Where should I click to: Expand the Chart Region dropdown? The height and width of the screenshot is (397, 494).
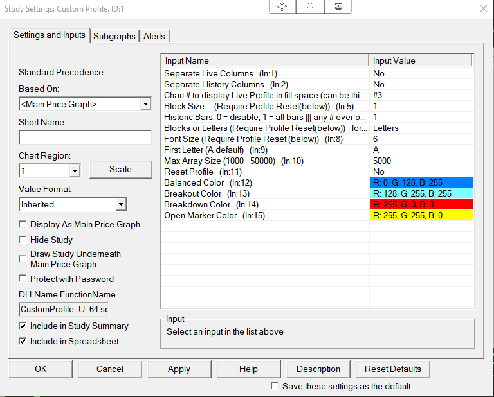pos(75,171)
